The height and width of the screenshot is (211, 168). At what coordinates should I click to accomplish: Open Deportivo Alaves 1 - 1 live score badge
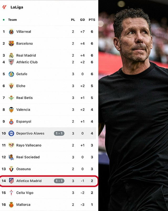point(59,133)
